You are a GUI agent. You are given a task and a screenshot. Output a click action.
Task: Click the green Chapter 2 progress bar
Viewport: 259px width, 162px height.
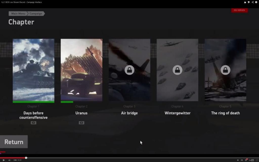click(x=67, y=102)
